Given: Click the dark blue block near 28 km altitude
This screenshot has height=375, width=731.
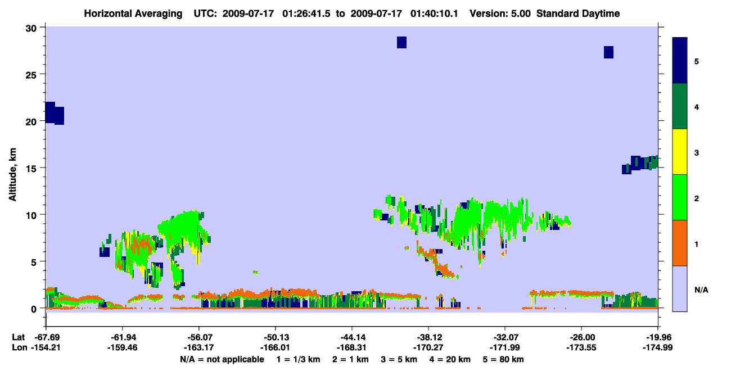Looking at the screenshot, I should click(x=401, y=42).
